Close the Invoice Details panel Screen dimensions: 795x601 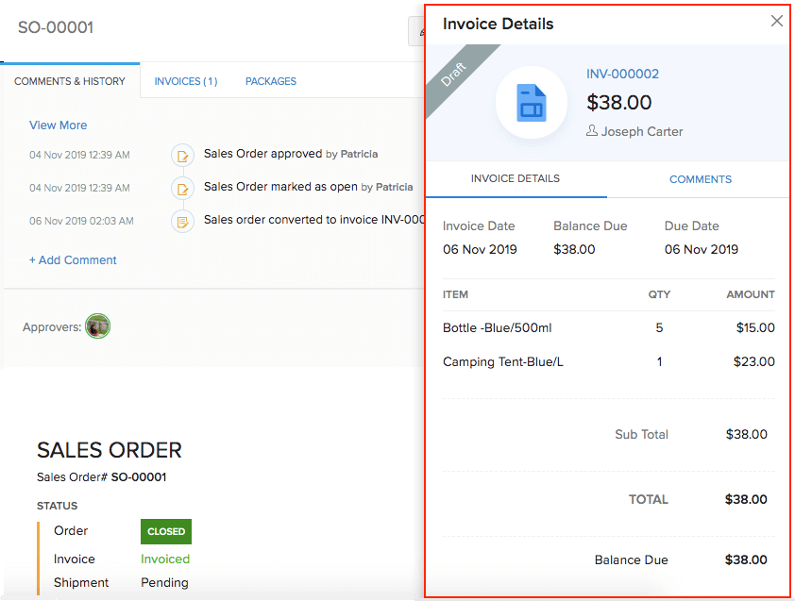pos(777,20)
